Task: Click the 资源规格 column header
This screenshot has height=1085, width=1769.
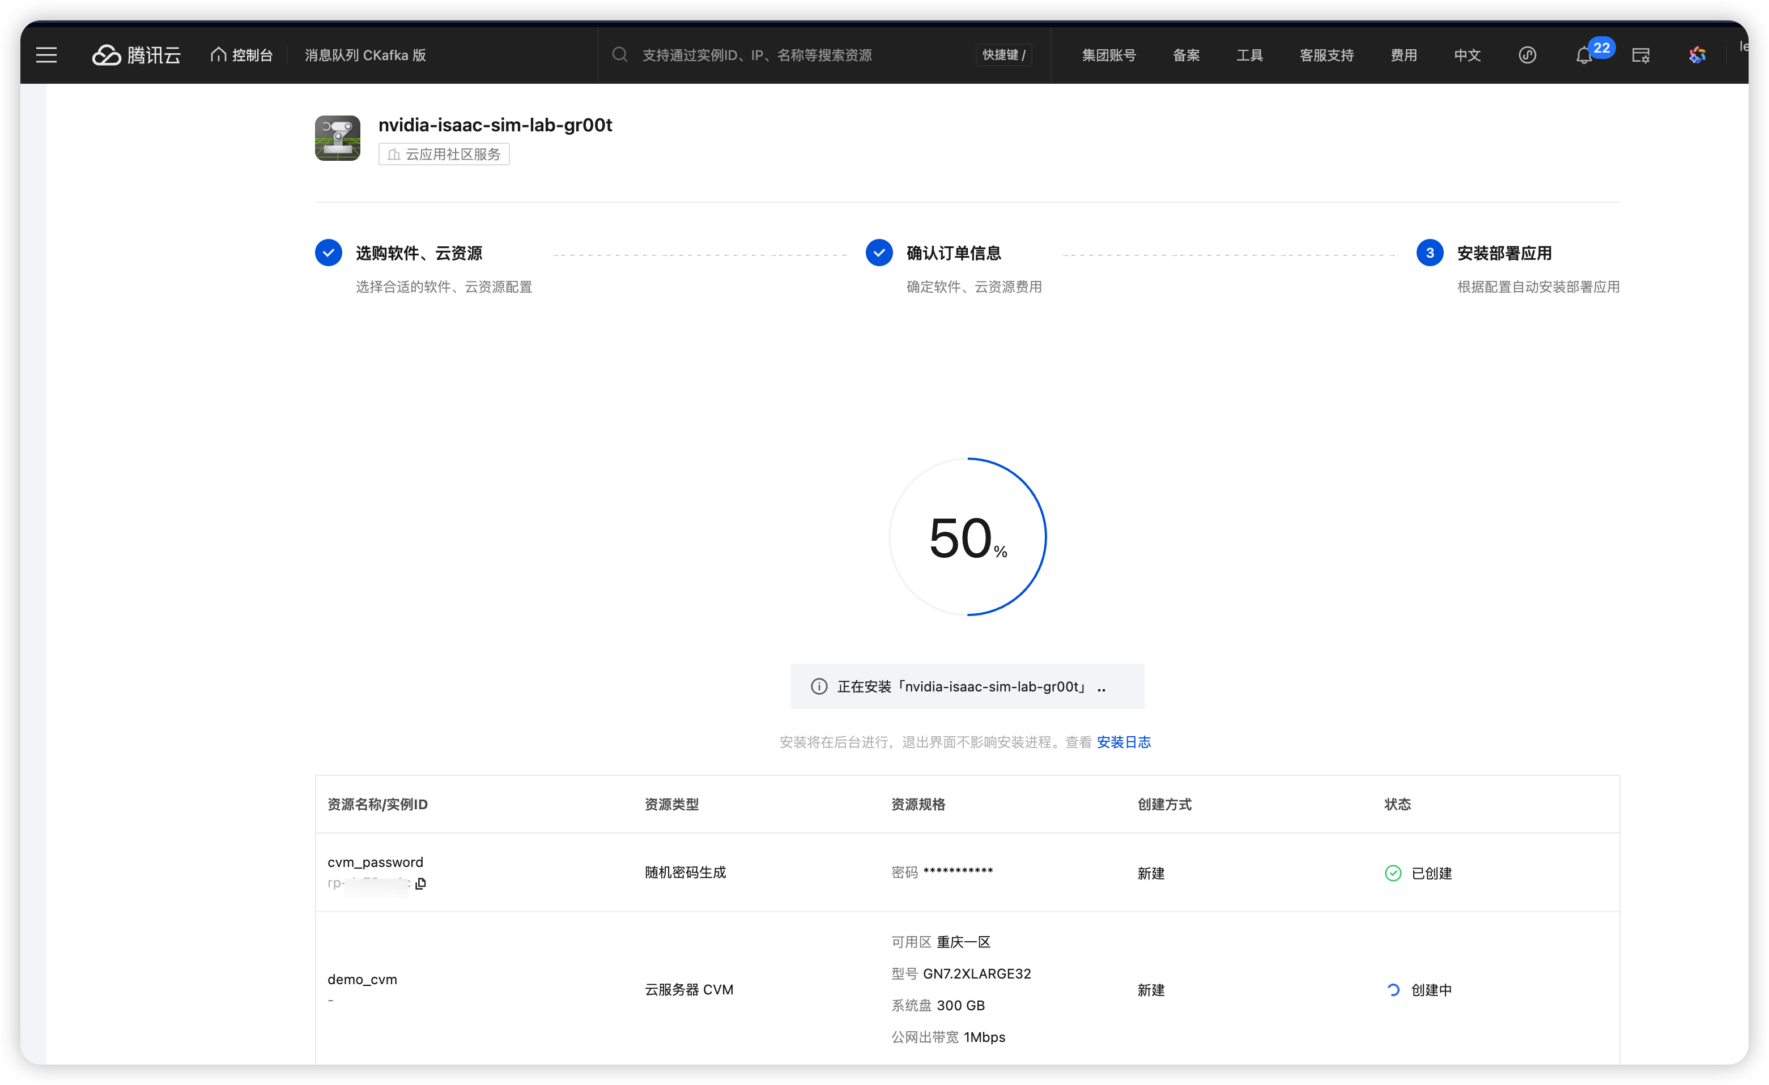Action: coord(918,805)
